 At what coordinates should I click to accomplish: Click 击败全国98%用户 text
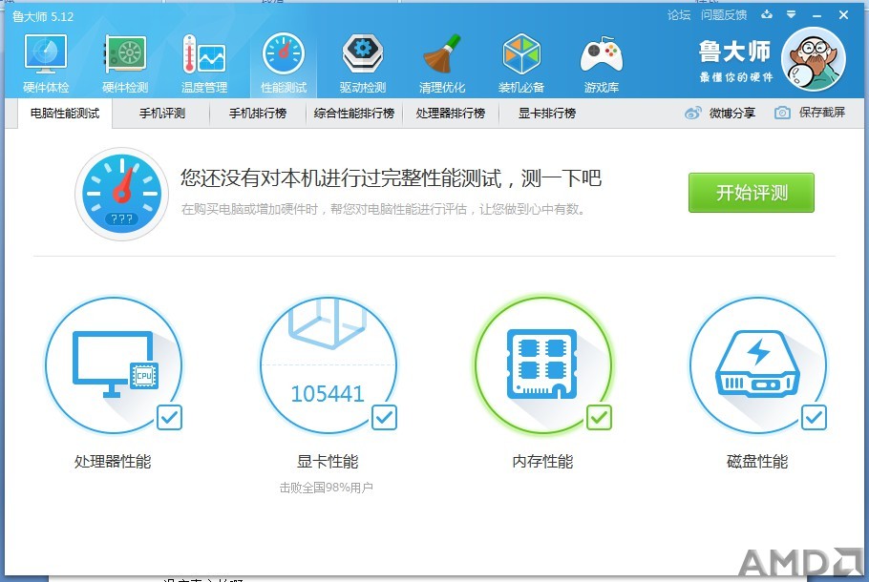[326, 488]
